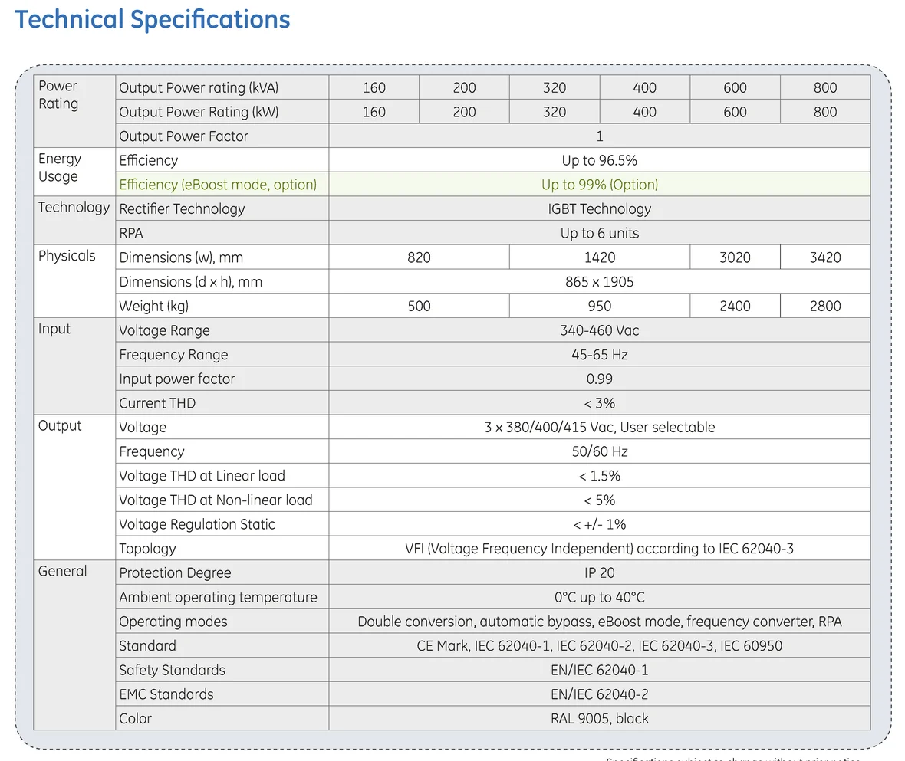Select the 'Up to 99% (Option)' cell
The height and width of the screenshot is (761, 905).
pyautogui.click(x=599, y=185)
